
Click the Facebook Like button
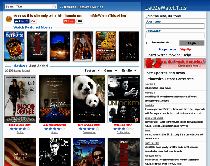[x=22, y=21]
